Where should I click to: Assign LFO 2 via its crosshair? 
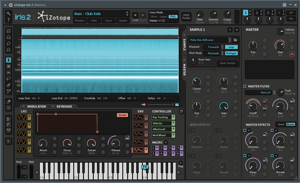(29, 125)
